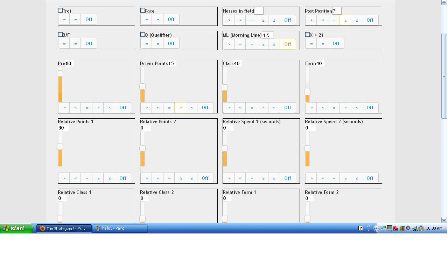Pick greater-or-equal for Relative Points 1

click(x=98, y=178)
